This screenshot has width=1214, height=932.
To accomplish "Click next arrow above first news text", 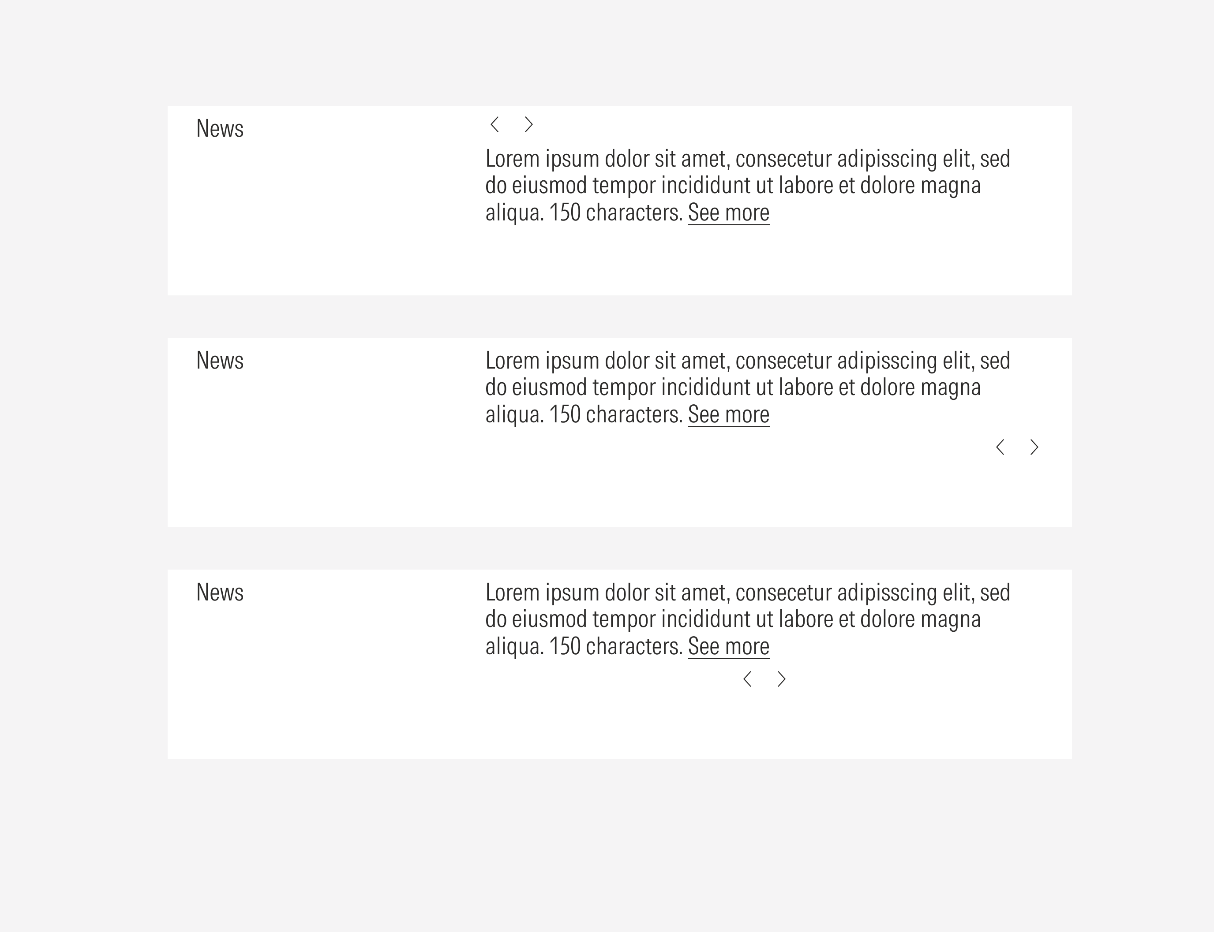I will (528, 125).
